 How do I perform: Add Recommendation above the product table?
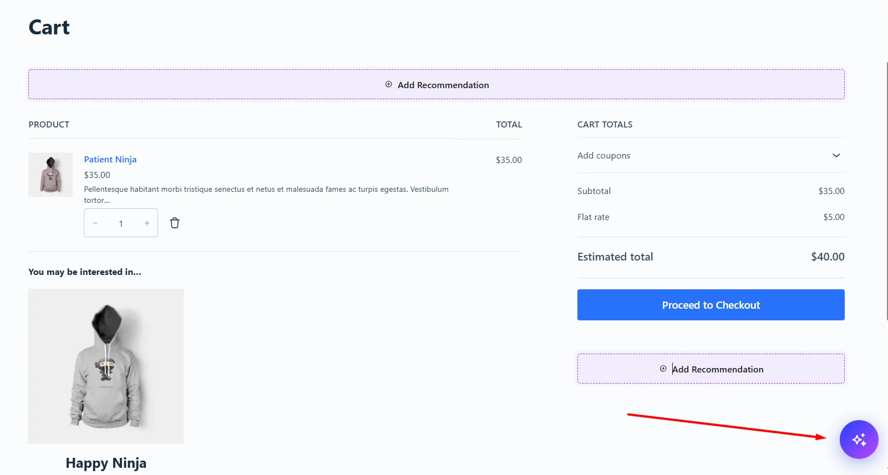point(437,85)
